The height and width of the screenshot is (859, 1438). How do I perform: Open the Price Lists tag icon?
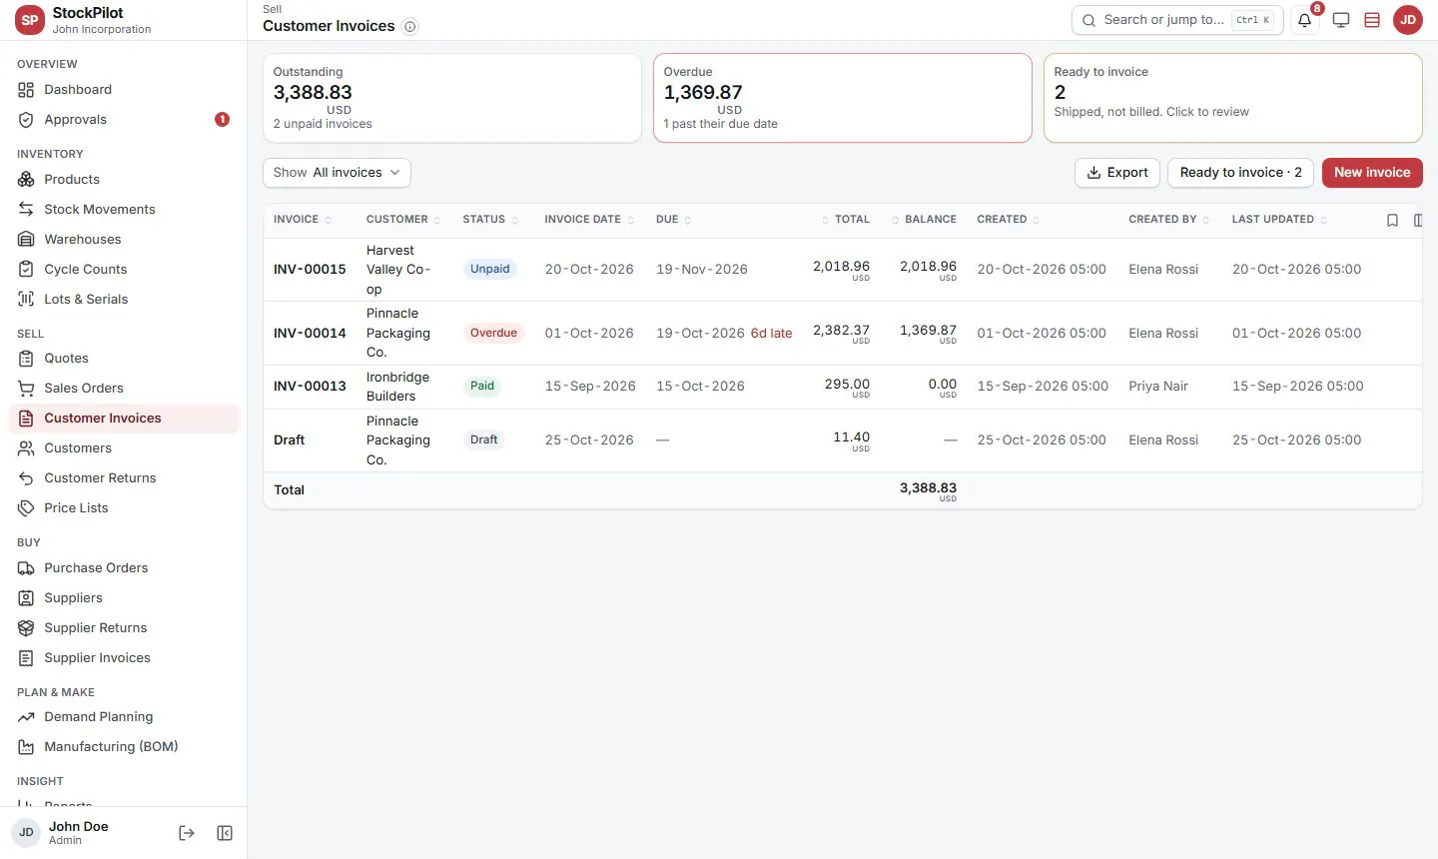[26, 508]
